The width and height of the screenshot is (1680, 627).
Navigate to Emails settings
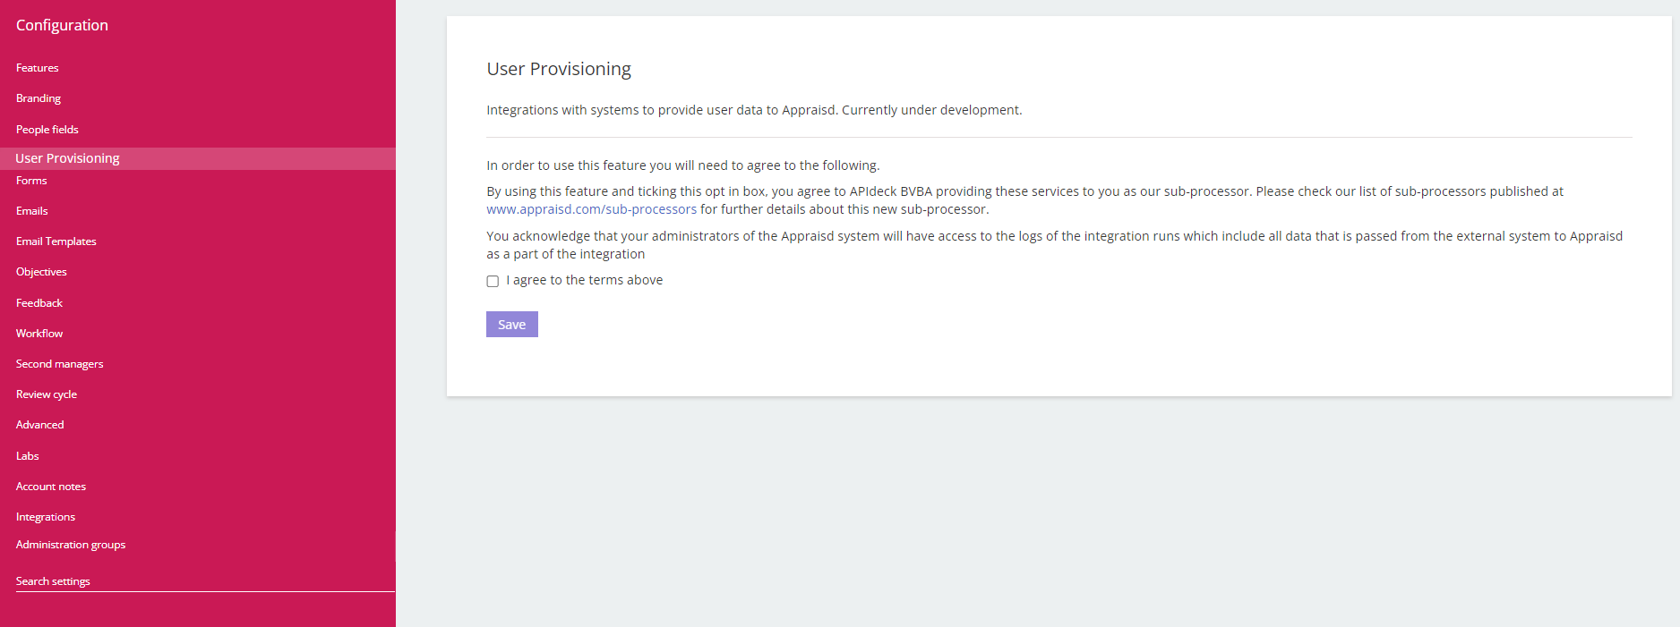point(32,211)
